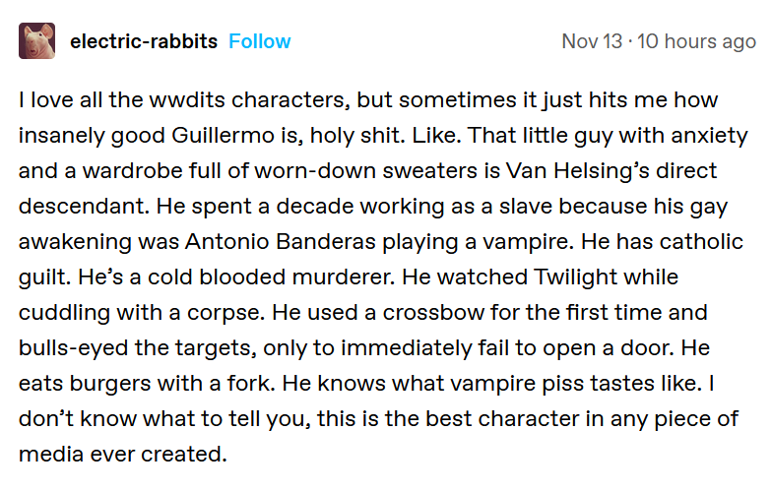Viewport: 772px width, 492px height.
Task: Click the word wwdits in the post
Action: click(187, 100)
